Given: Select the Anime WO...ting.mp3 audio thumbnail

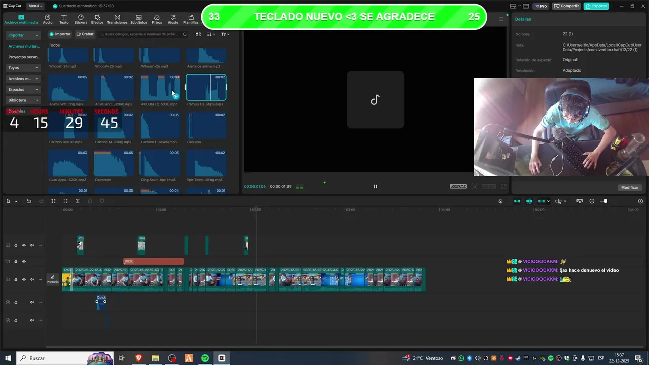Looking at the screenshot, I should pyautogui.click(x=68, y=87).
